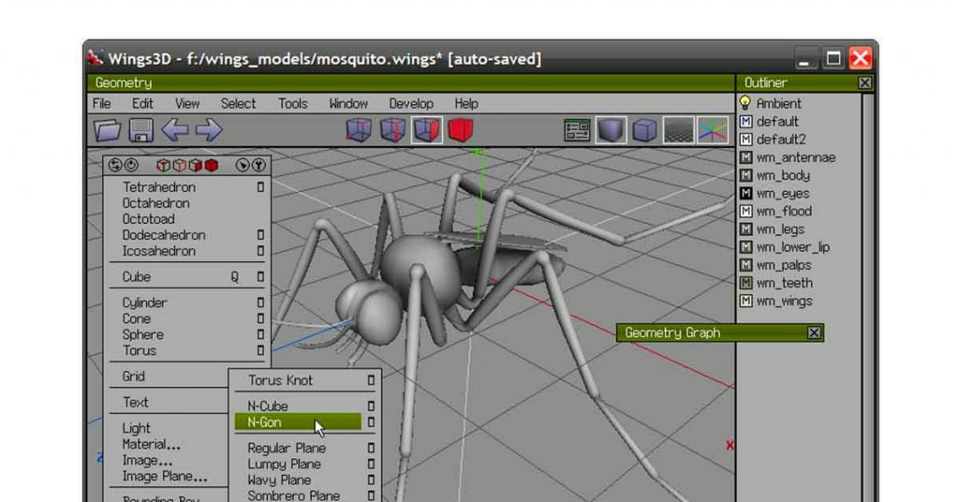Click the Undo left arrow icon
The height and width of the screenshot is (502, 959).
coord(175,130)
